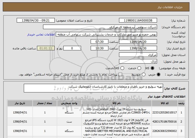Screen dimensions: 195x138
Task: Click the announcement date field 1398/04/30 - 09:21
Action: click(36, 21)
